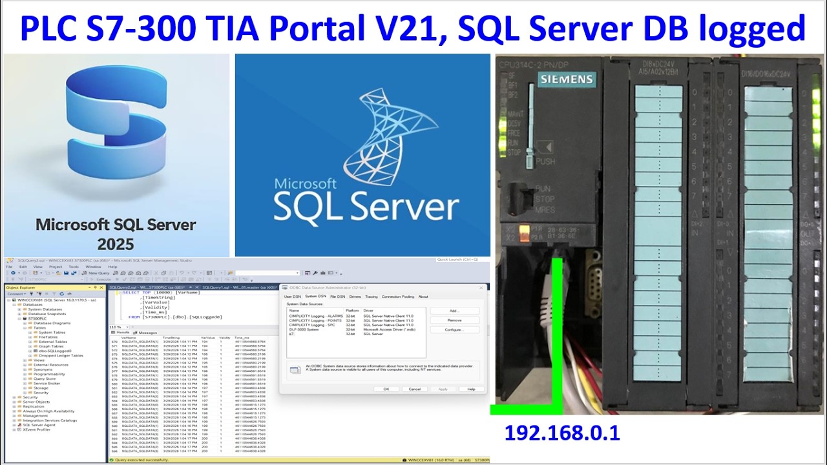
Task: Click the Save All disks icon in toolbar
Action: coord(73,273)
